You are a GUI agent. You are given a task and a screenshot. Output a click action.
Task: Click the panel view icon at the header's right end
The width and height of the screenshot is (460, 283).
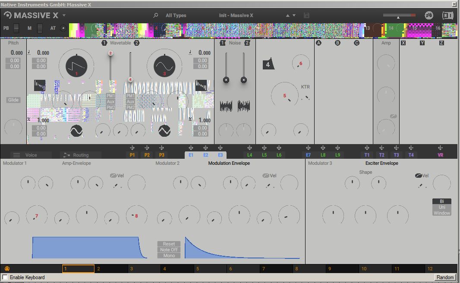447,15
